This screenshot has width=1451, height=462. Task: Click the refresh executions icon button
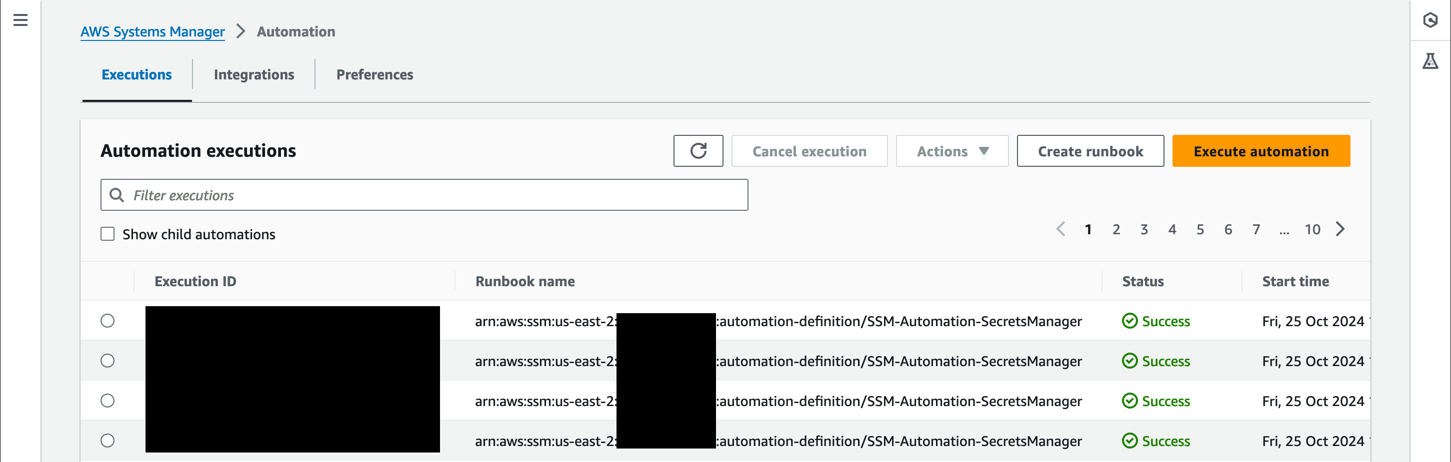698,151
